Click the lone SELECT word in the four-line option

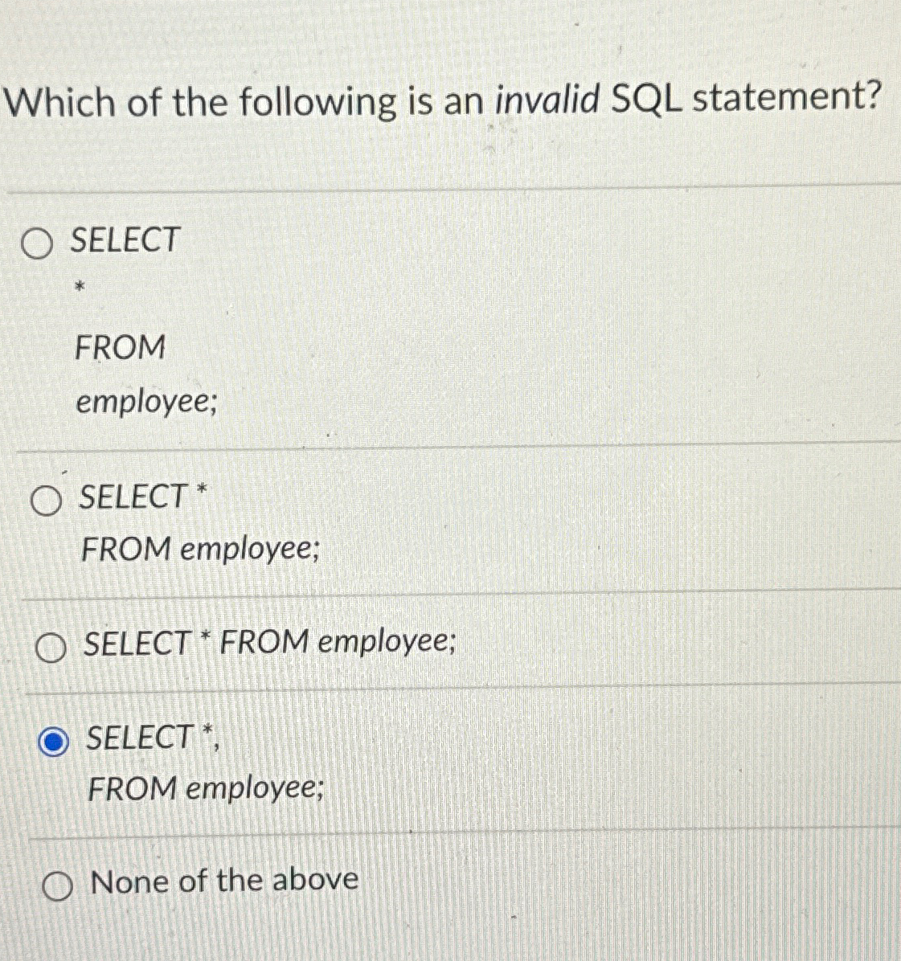(x=125, y=239)
